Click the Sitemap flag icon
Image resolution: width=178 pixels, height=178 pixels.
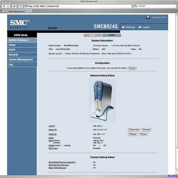tap(123, 27)
